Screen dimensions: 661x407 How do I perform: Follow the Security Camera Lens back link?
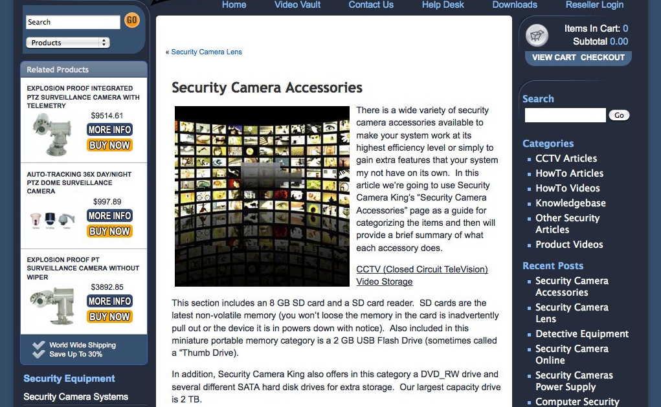[x=206, y=52]
